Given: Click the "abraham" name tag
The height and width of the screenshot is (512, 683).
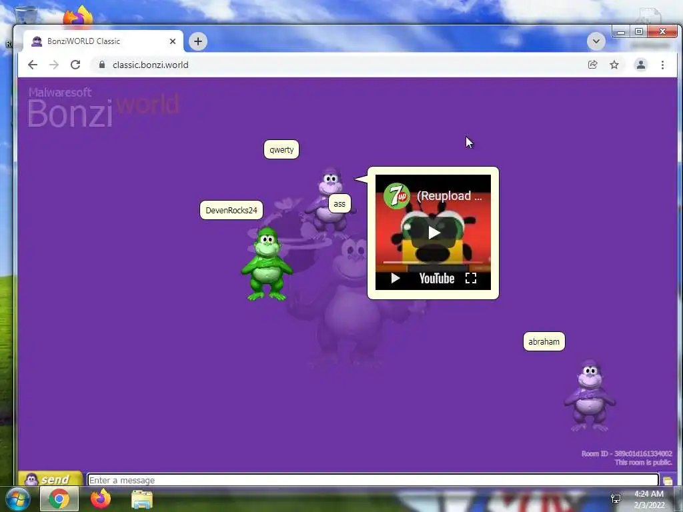Looking at the screenshot, I should click(x=544, y=342).
